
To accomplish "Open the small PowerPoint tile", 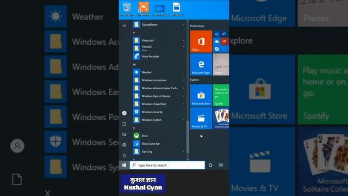I will pos(225,41).
